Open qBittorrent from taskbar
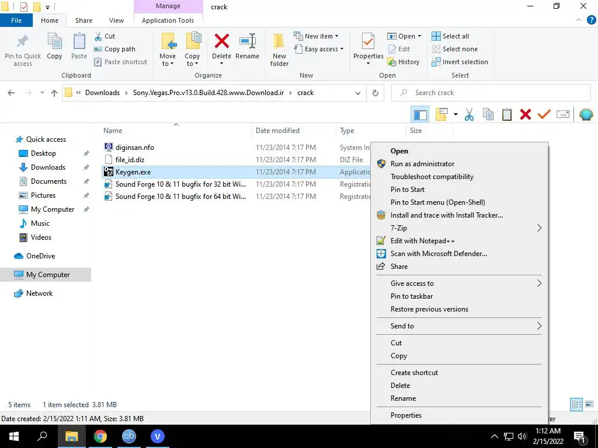 click(129, 436)
